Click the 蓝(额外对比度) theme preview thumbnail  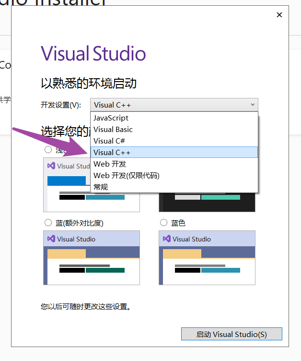coord(92,258)
